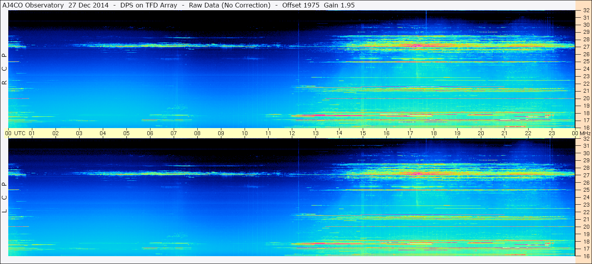Click the 05 hour mark on time axis
592x264 pixels.
(x=126, y=133)
